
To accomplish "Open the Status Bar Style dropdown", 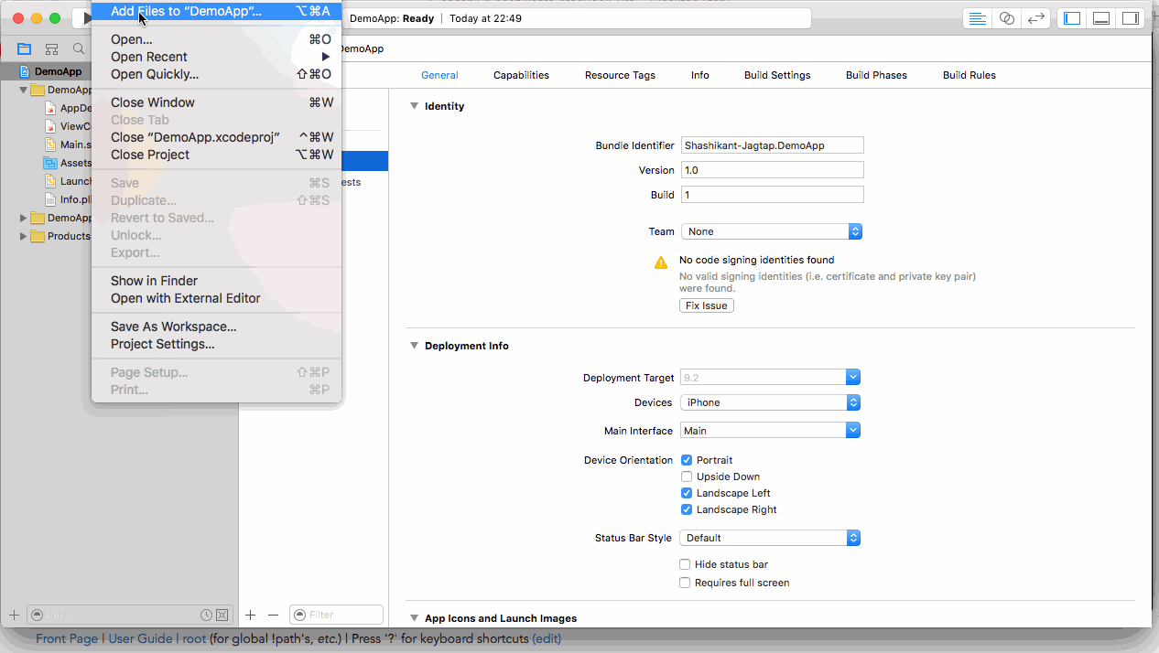I will tap(771, 538).
